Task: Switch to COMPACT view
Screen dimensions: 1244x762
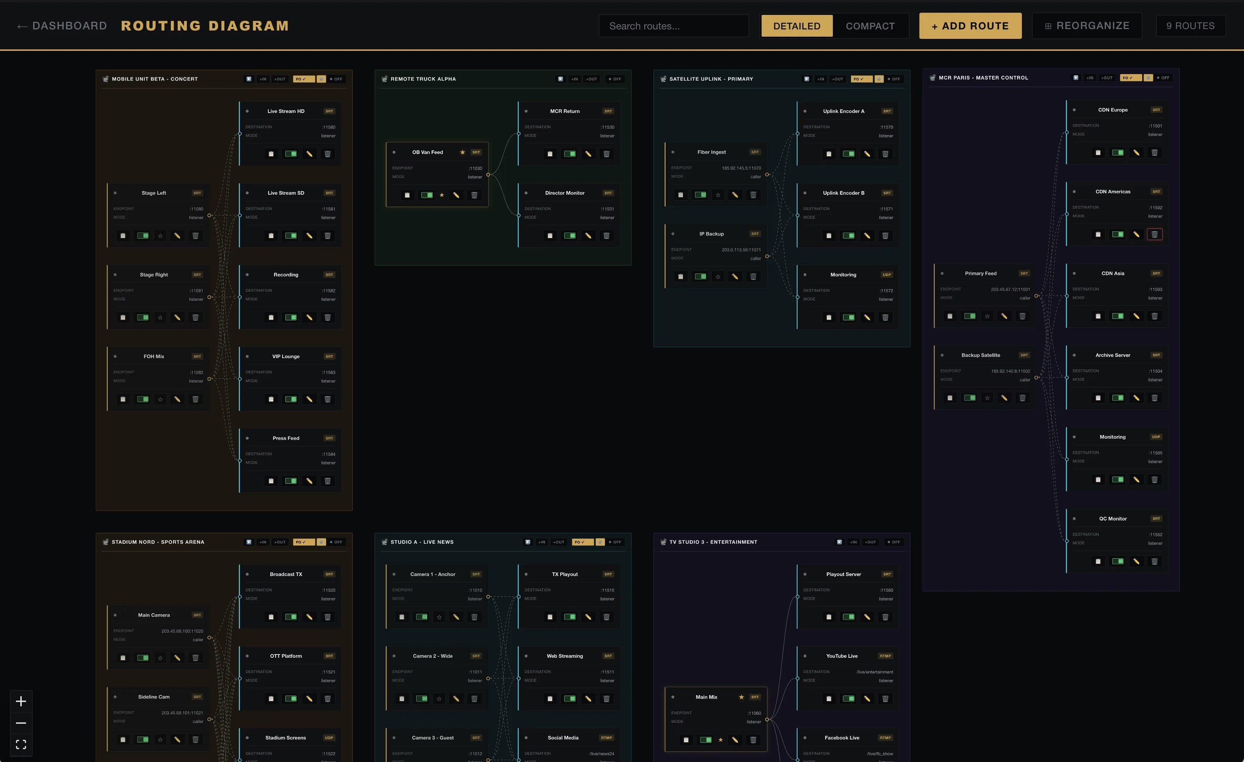Action: click(x=870, y=26)
